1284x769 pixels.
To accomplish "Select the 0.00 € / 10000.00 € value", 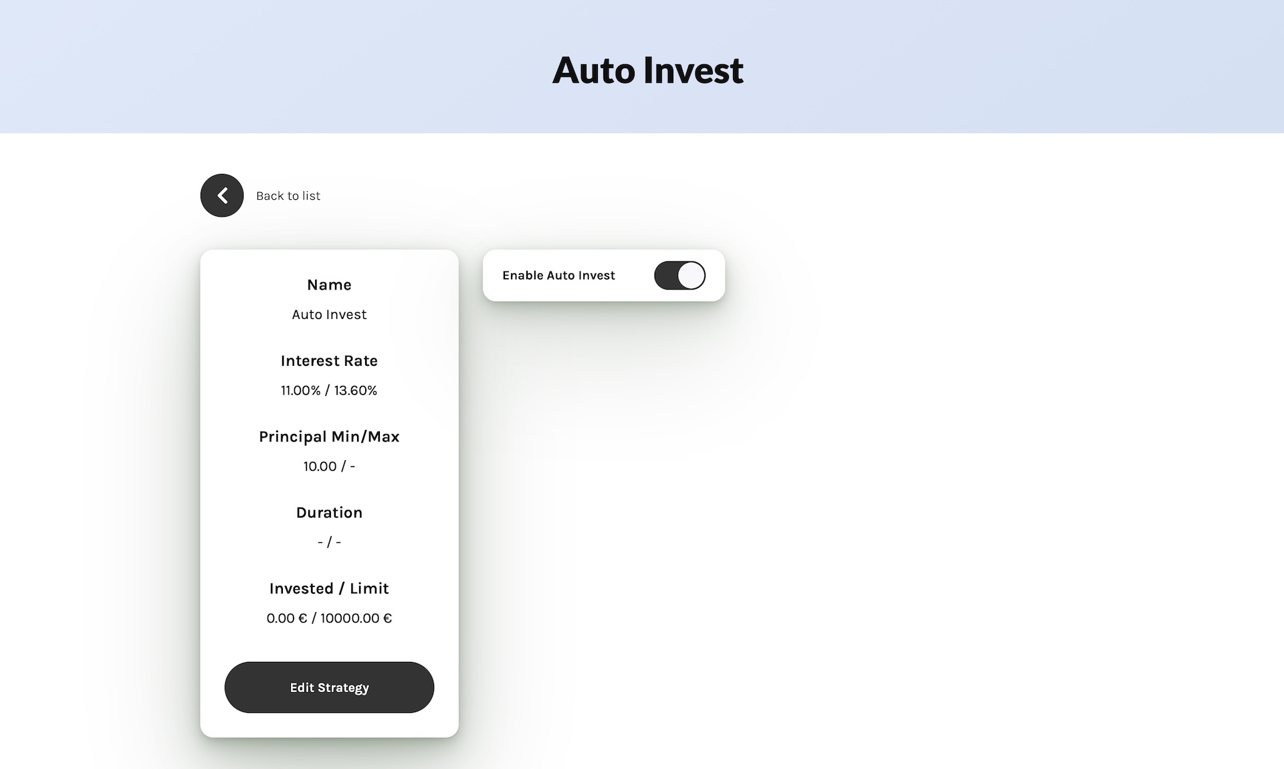I will tap(329, 618).
